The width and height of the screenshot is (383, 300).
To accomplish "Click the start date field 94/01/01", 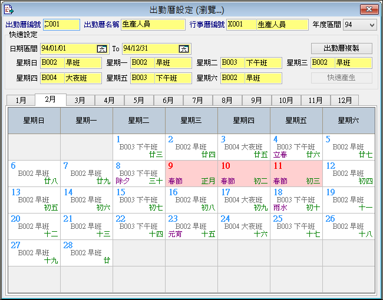I will [68, 49].
